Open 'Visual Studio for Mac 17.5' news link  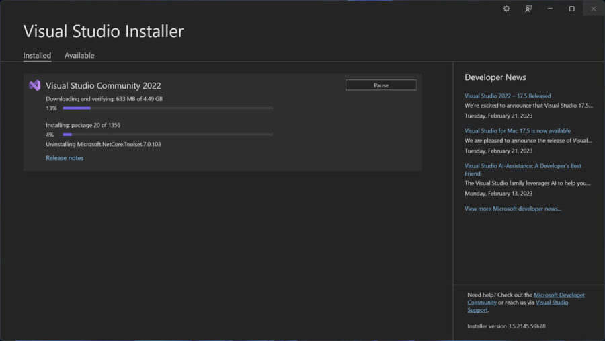[x=517, y=131]
